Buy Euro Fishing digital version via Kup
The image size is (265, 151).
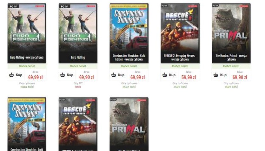coord(19,75)
